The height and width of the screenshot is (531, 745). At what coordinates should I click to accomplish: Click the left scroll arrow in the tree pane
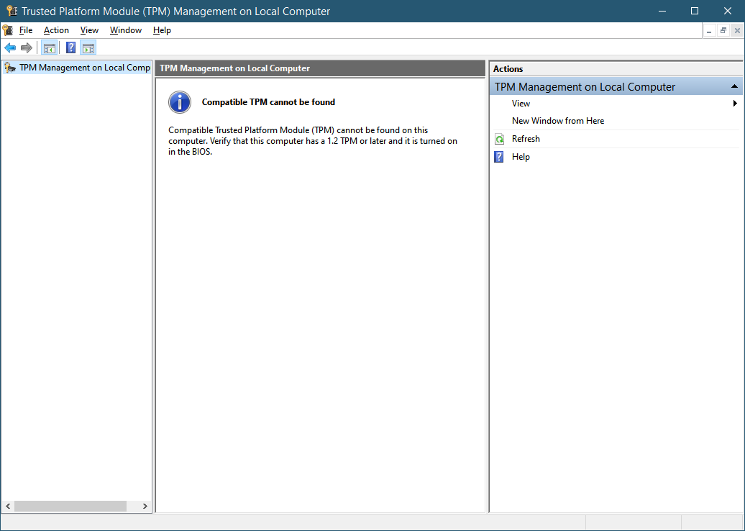(x=8, y=507)
